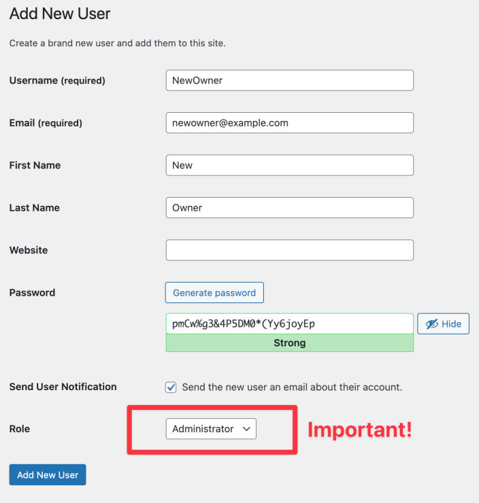479x503 pixels.
Task: Click the blue Add New User button
Action: pos(48,475)
